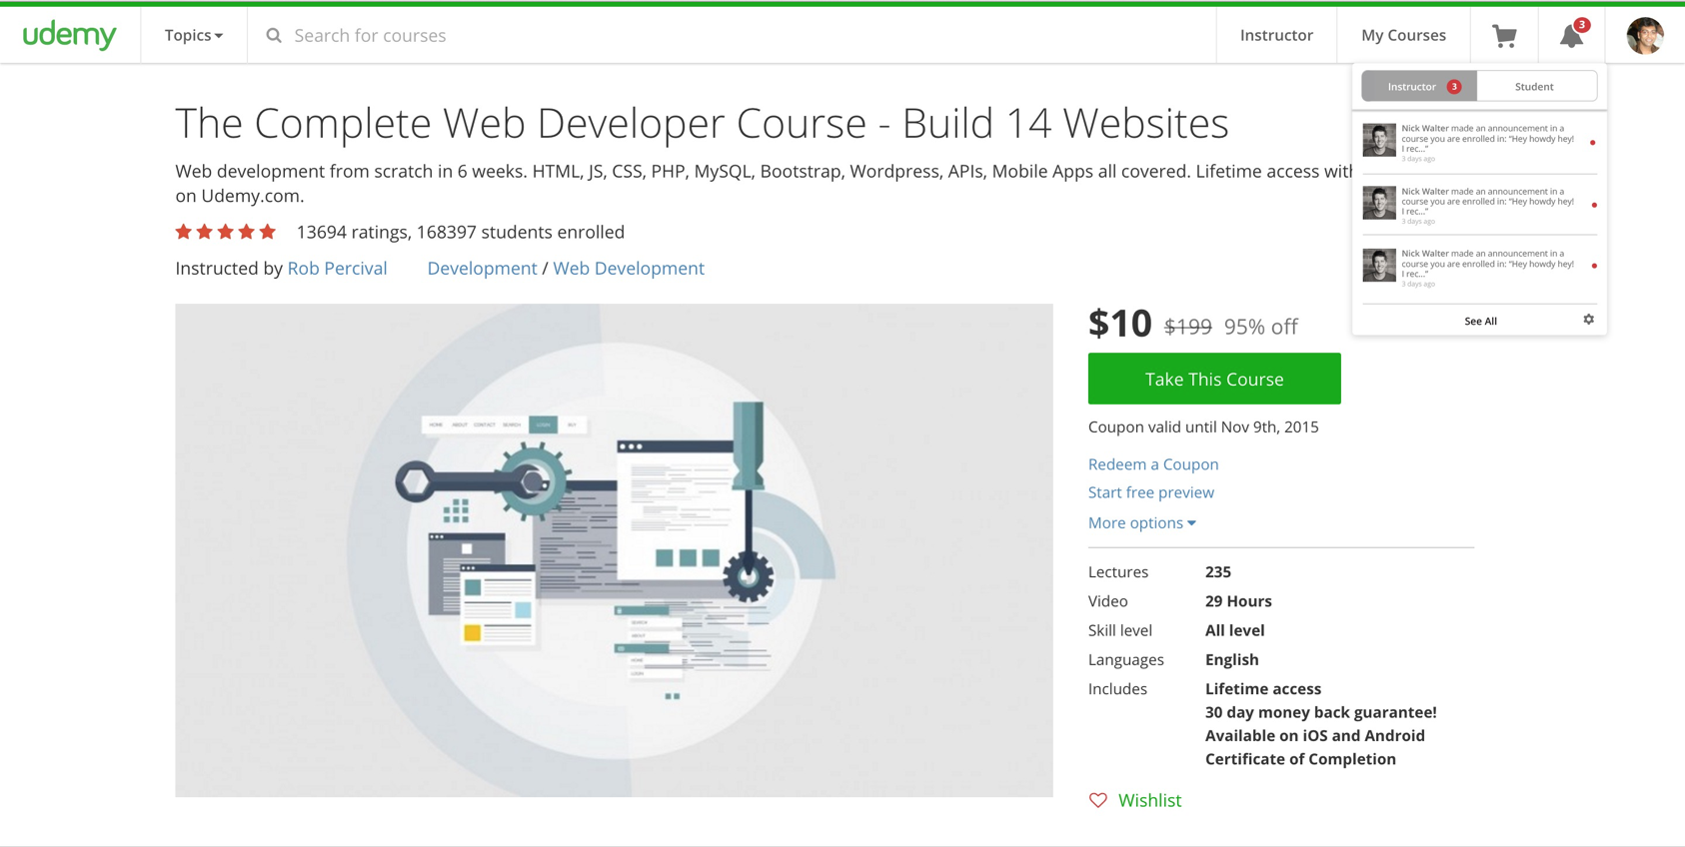Switch to Student notifications tab

click(x=1535, y=87)
